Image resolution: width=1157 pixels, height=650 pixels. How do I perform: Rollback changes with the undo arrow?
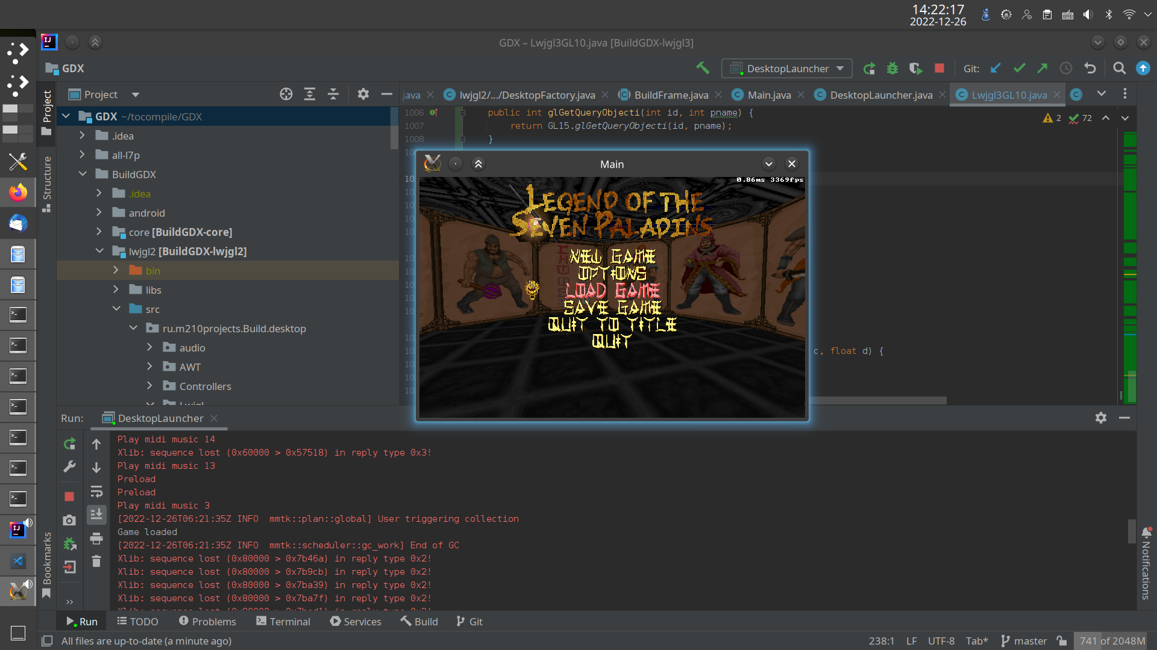pos(1090,69)
